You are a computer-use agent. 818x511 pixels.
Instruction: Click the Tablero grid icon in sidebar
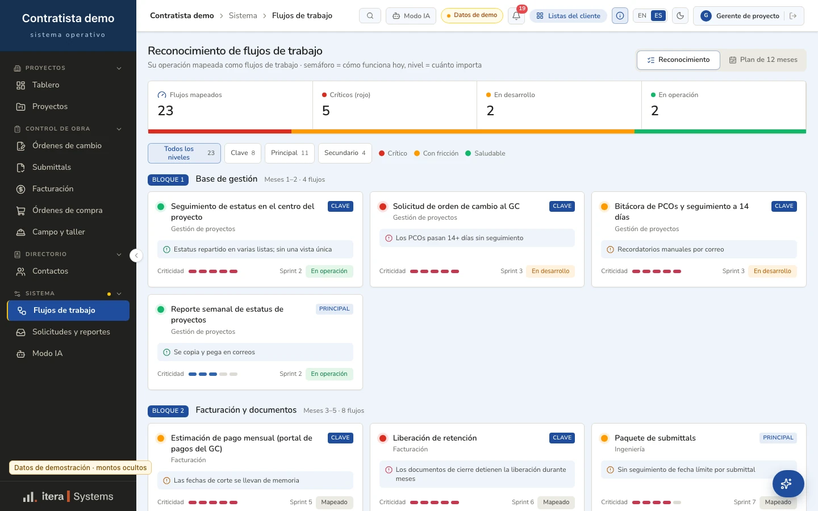pyautogui.click(x=21, y=85)
